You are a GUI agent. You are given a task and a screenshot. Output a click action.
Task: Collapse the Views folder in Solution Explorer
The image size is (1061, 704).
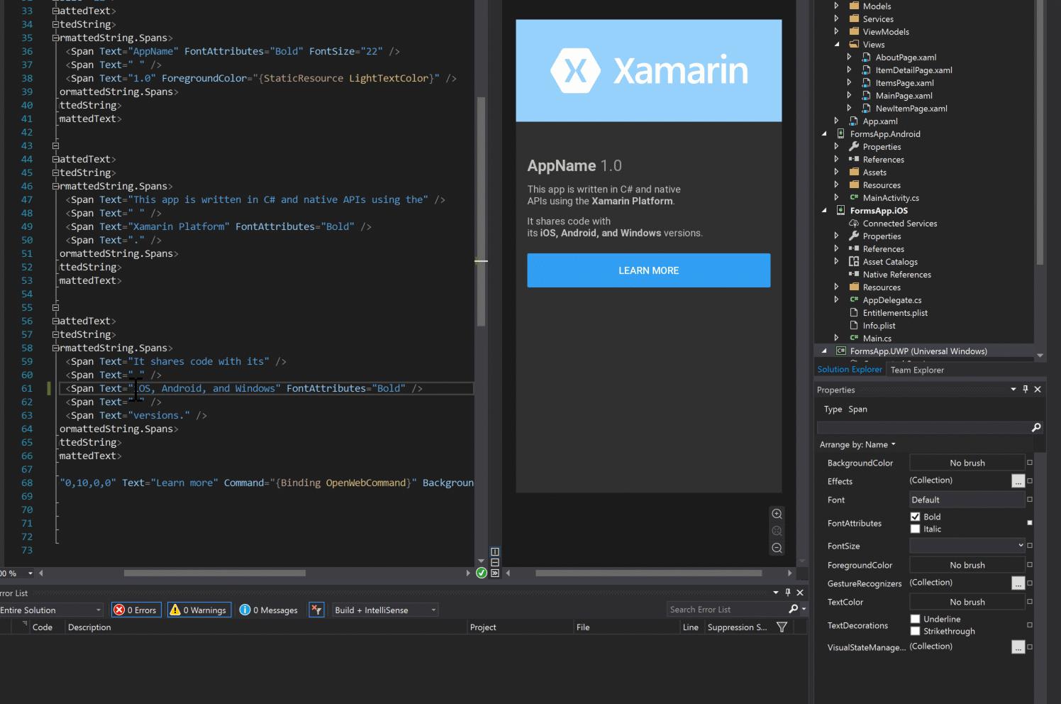(x=837, y=44)
